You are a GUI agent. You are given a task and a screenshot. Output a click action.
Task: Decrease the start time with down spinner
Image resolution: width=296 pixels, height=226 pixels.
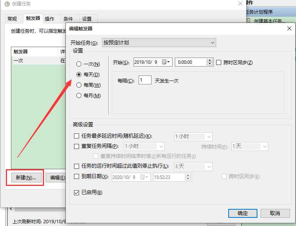coord(210,64)
